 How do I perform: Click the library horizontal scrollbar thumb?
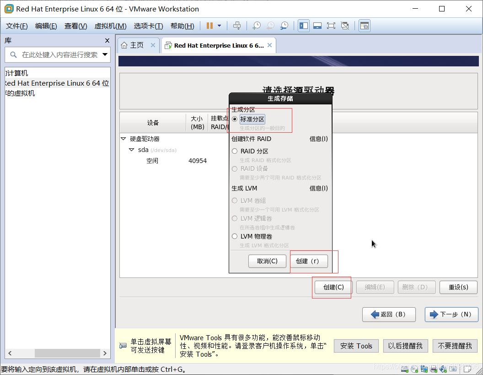(67, 353)
